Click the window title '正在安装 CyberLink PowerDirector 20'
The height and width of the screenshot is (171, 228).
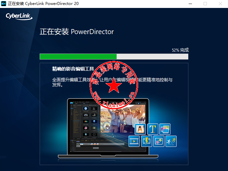pyautogui.click(x=43, y=4)
